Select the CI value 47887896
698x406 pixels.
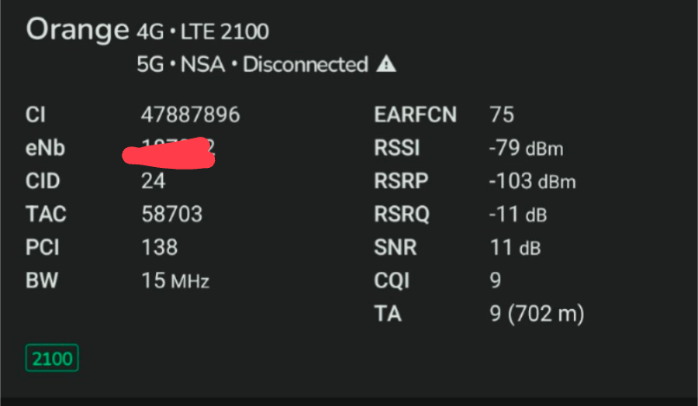click(190, 115)
